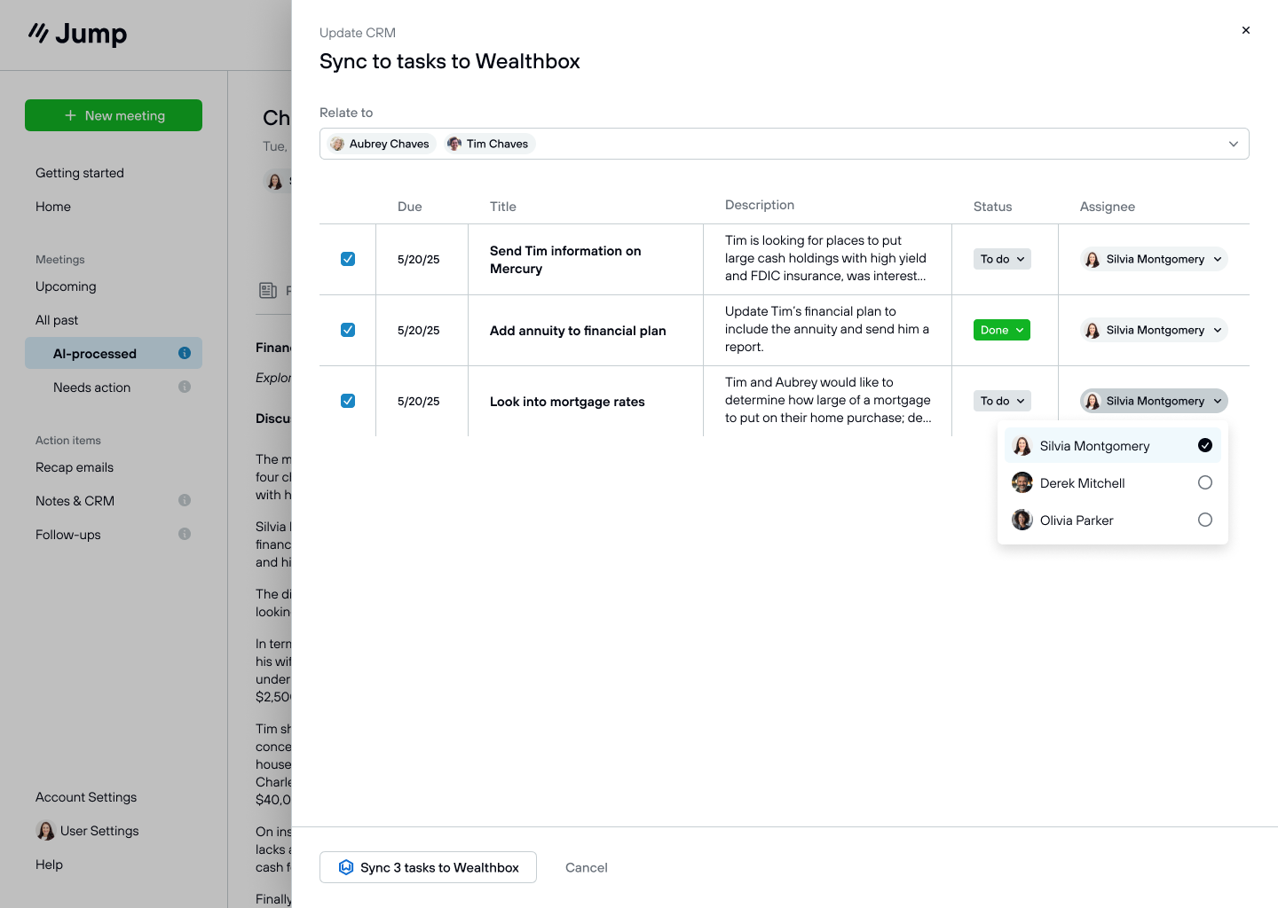Click the 5/20/25 due date for mortgage rates task

(x=419, y=401)
